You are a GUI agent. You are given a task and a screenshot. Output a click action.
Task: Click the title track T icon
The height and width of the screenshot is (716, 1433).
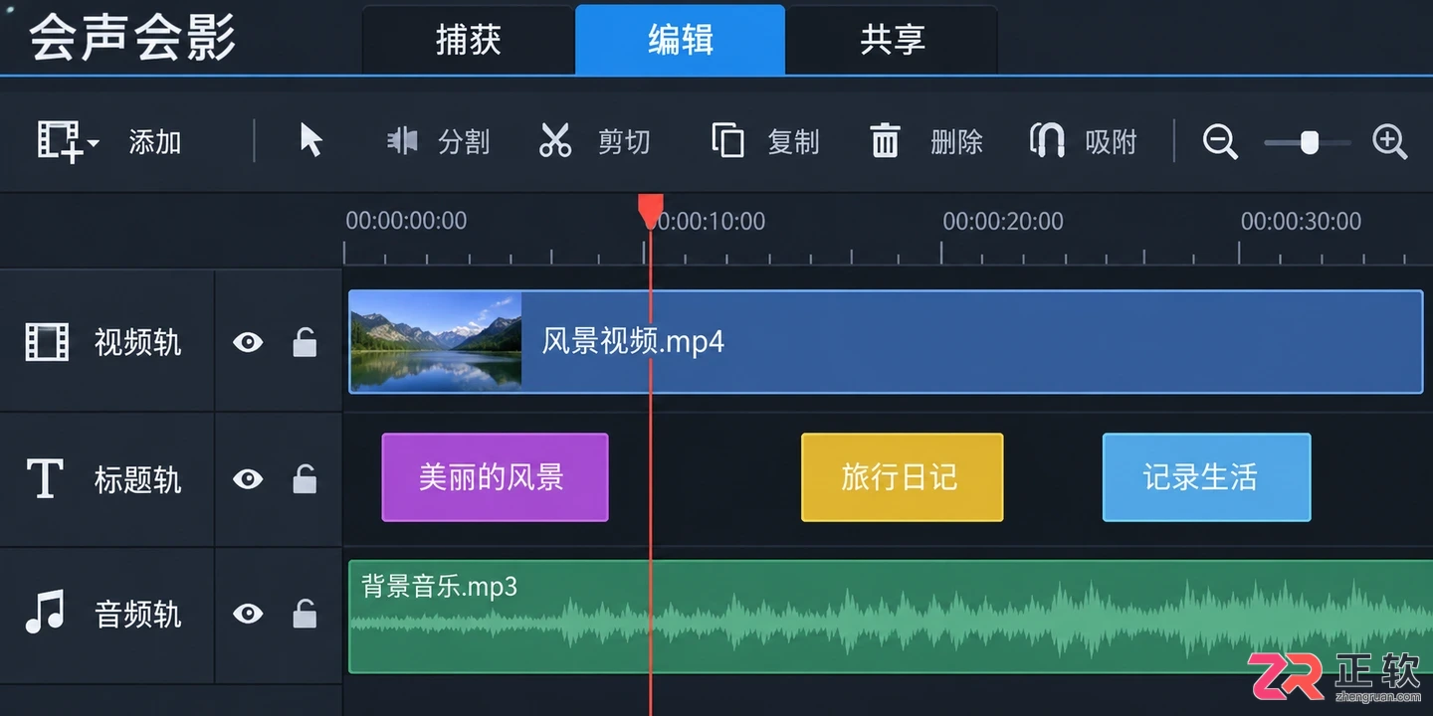[x=45, y=479]
